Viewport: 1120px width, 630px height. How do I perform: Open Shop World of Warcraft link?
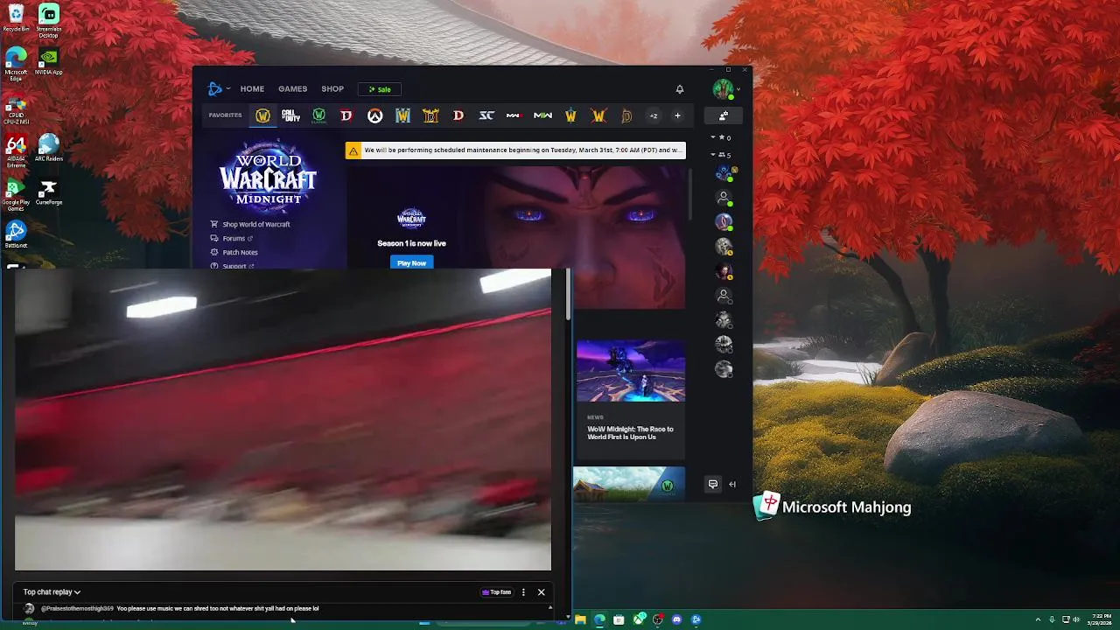coord(250,224)
